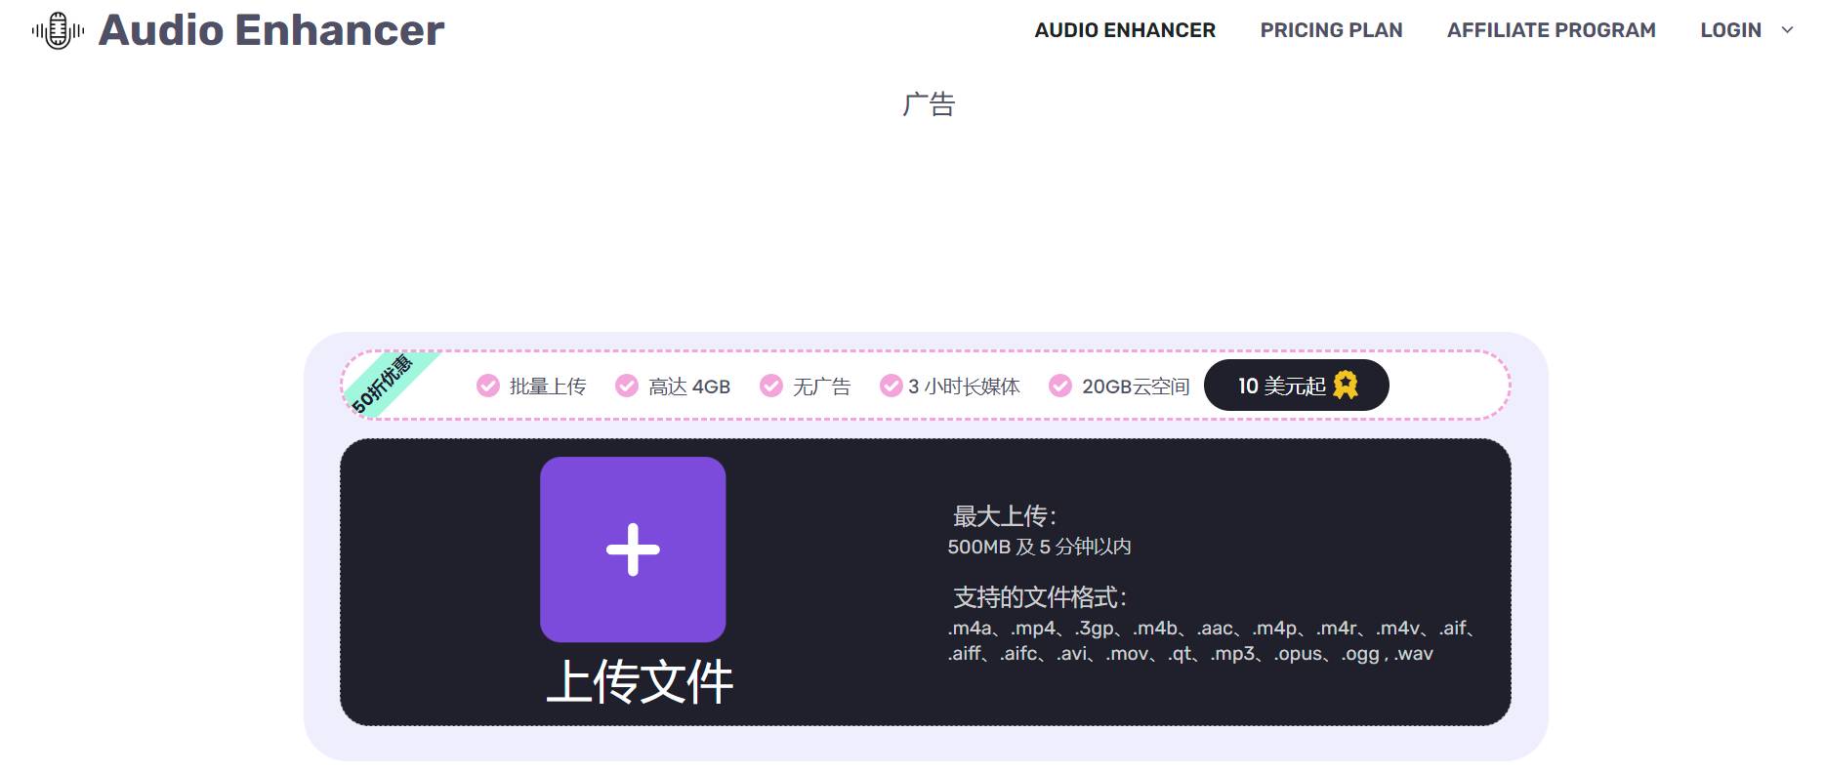This screenshot has width=1825, height=773.
Task: Click the checkmark icon beside 无广告
Action: [x=771, y=386]
